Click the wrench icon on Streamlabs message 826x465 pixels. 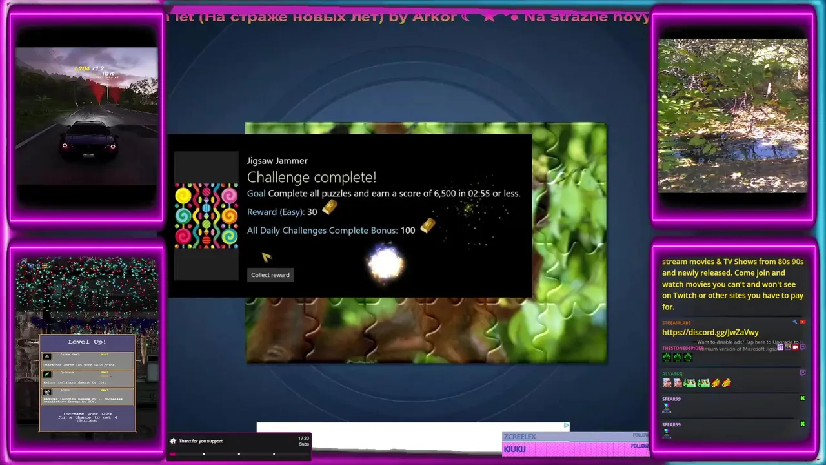pyautogui.click(x=795, y=322)
